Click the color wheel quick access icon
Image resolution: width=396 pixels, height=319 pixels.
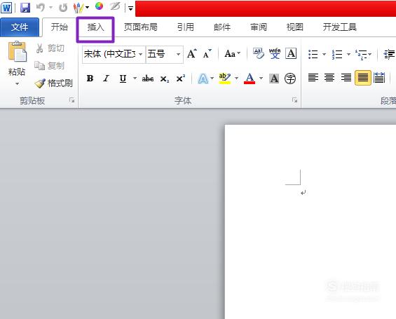point(99,6)
